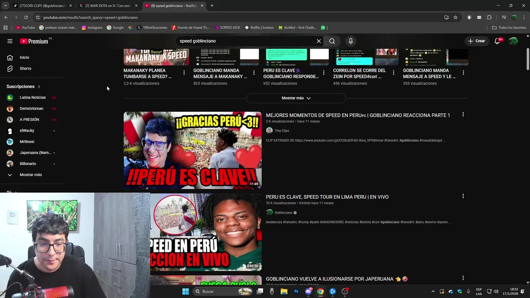Open GOBLINCIANO VUELVE A ILUSIONARSE POR JAPERUANA title
Screen dimensions: 530x298
337,279
